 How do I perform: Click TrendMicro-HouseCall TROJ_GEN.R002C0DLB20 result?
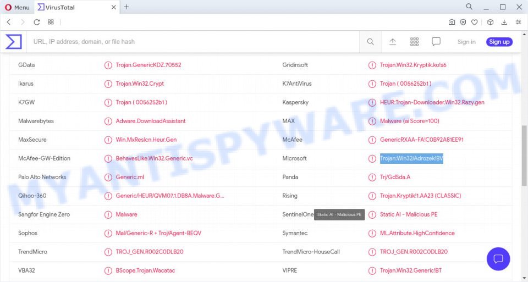click(414, 252)
